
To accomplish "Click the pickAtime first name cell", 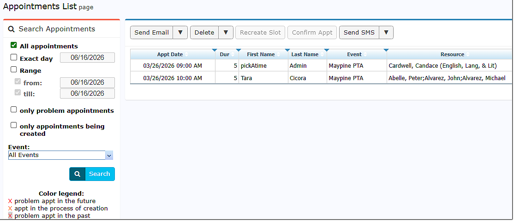I will (x=263, y=66).
